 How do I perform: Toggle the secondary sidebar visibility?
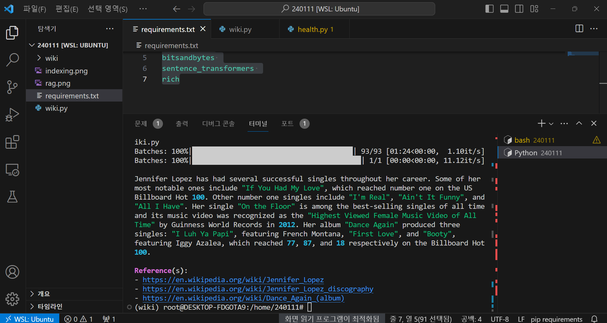coord(519,9)
